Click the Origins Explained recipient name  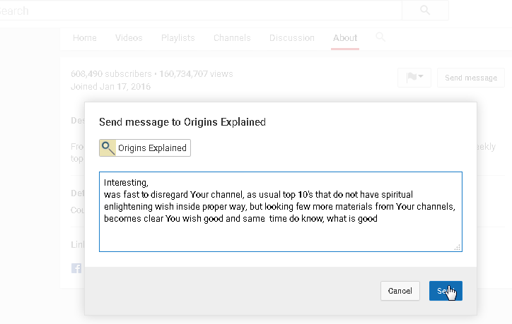152,148
